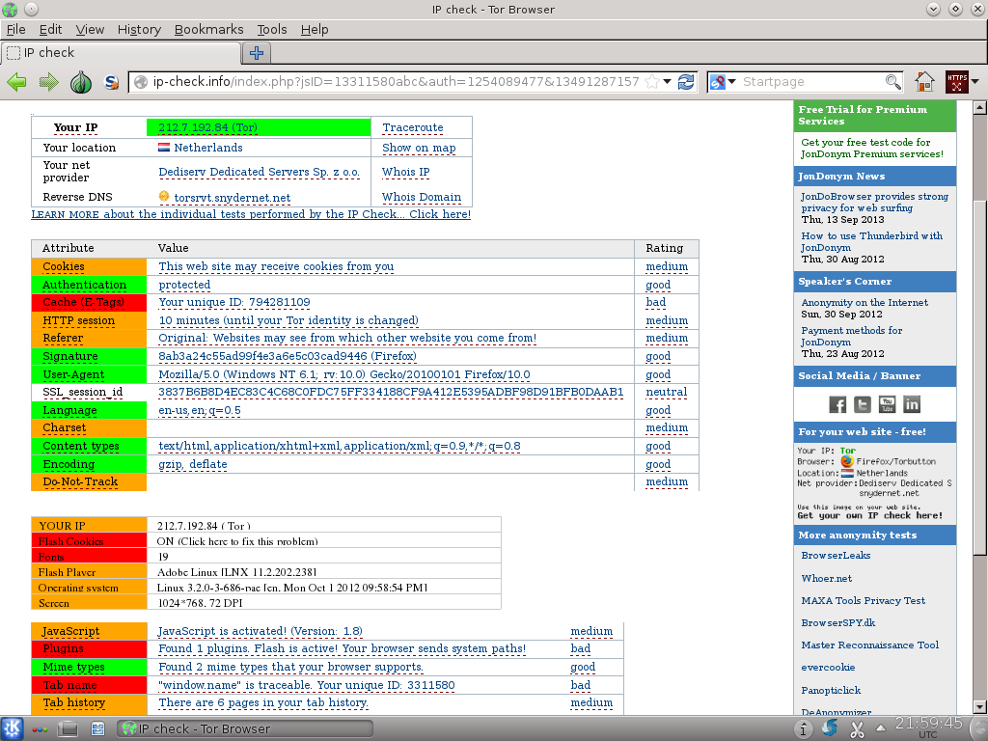Click the Torbutton onion icon

coord(82,82)
